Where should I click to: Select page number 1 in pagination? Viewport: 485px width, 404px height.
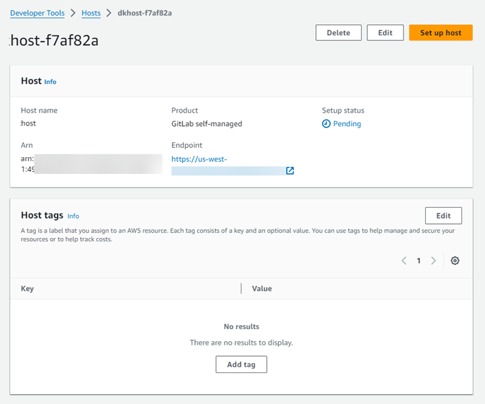(418, 261)
